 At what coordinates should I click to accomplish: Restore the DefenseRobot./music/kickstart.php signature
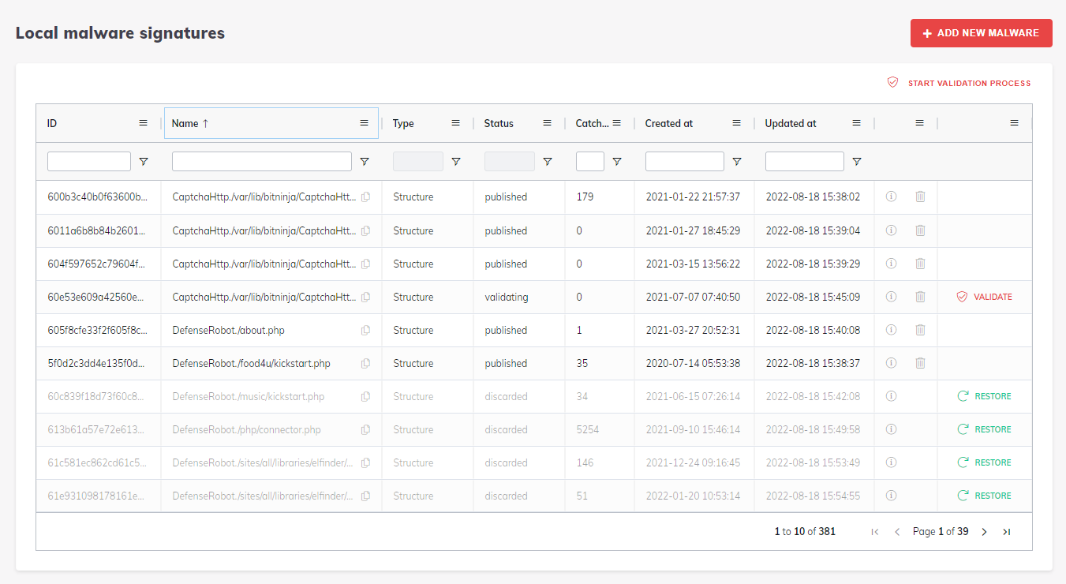[x=984, y=396]
